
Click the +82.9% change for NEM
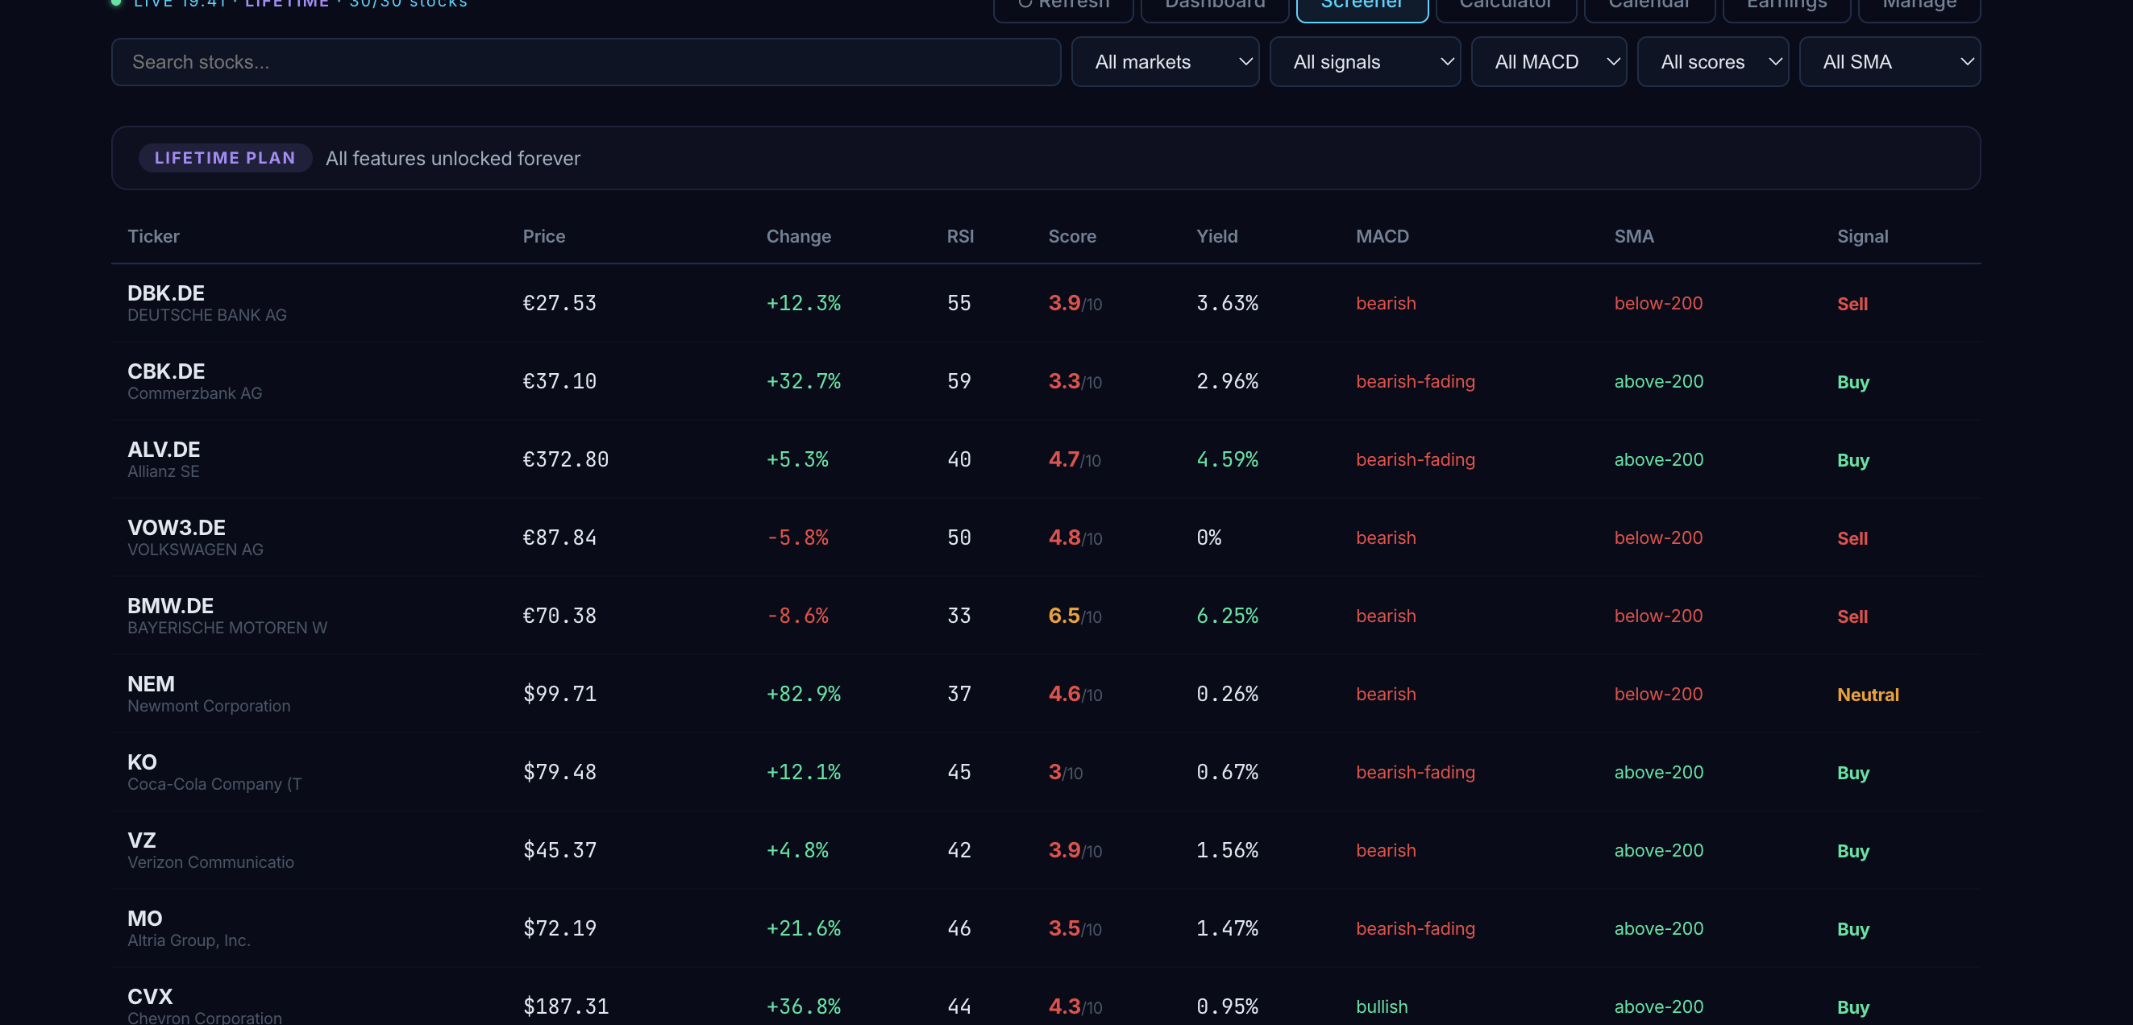pos(803,694)
